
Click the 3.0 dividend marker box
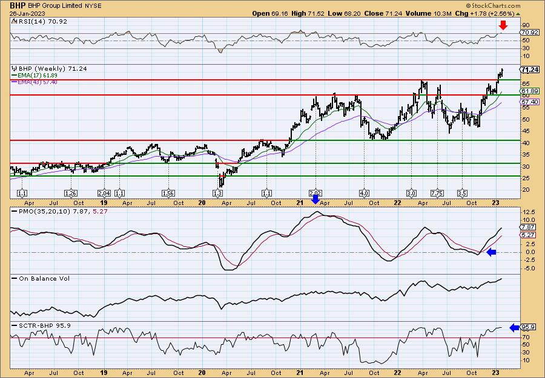[x=412, y=193]
